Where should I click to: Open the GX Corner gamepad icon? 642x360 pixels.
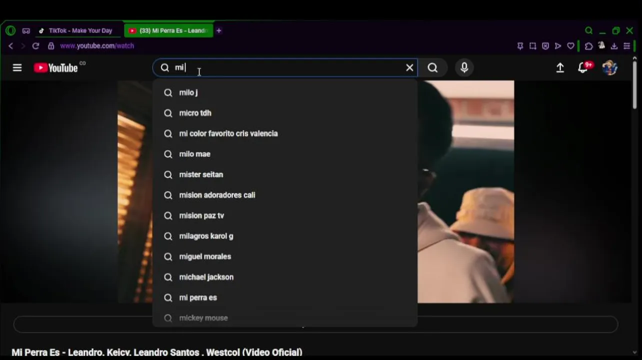tap(26, 30)
